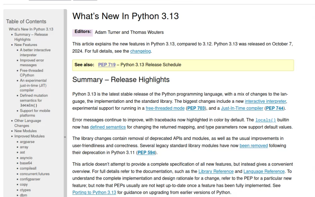Open asyncio in the sidebar list

26,158
